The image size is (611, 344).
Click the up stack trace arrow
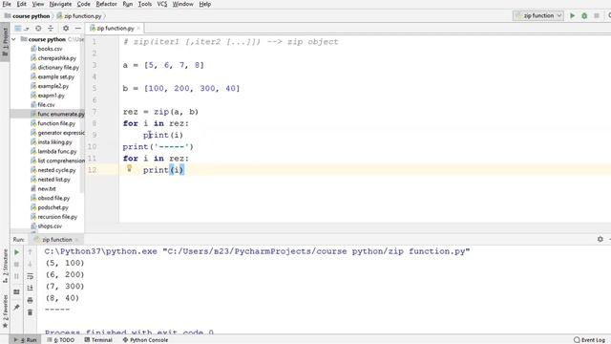click(x=30, y=252)
